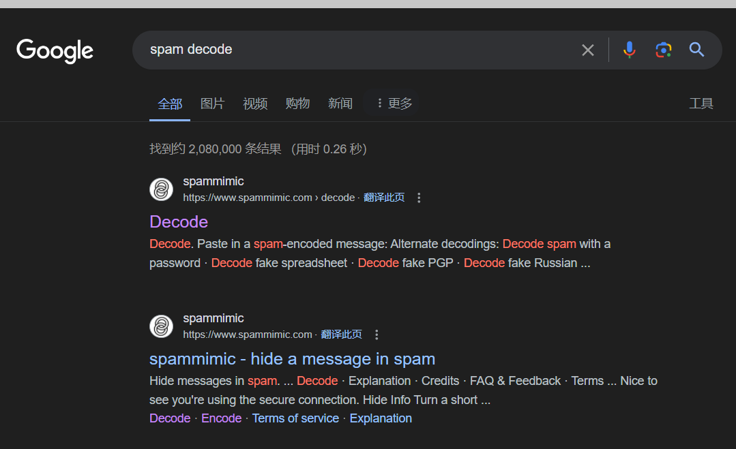
Task: Open the three-dot menu for the homepage result
Action: (x=377, y=335)
